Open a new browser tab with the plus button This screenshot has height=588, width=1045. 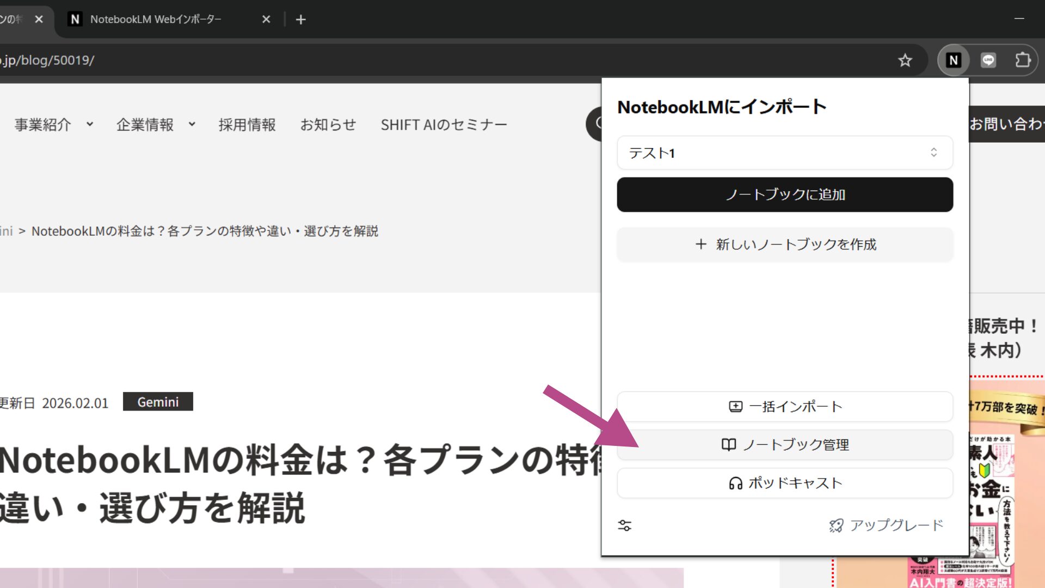pos(300,19)
